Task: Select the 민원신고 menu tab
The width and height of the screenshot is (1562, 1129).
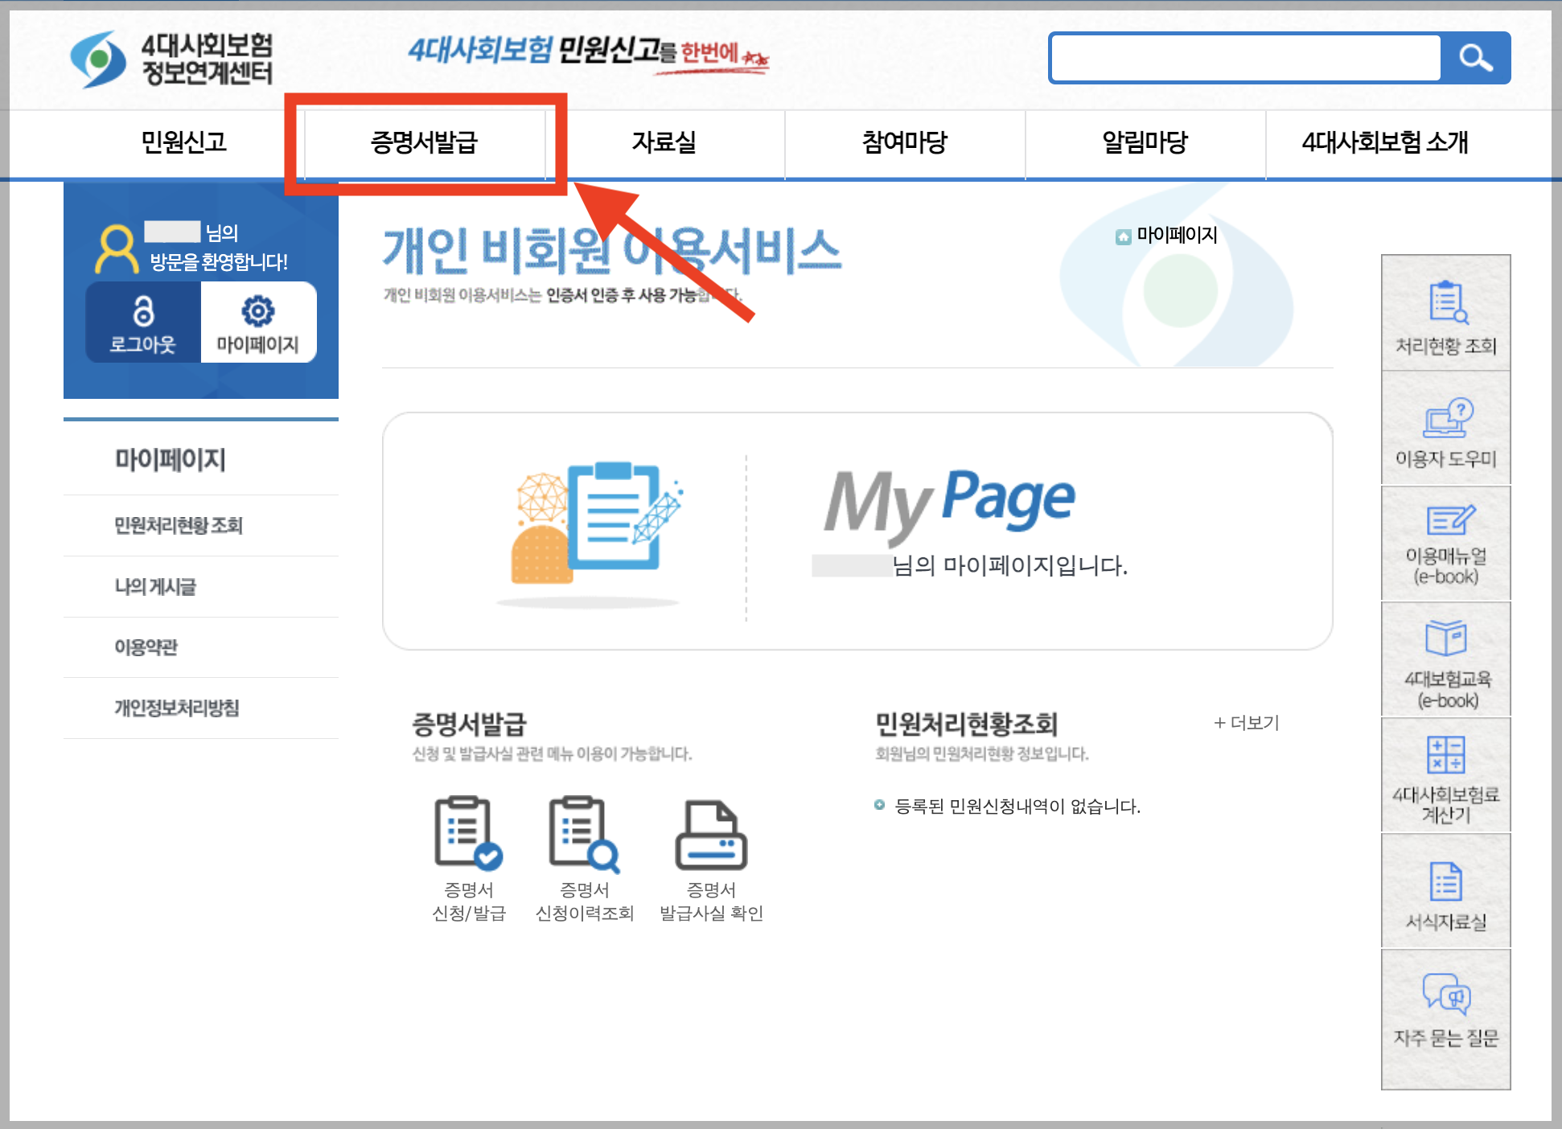Action: click(183, 142)
